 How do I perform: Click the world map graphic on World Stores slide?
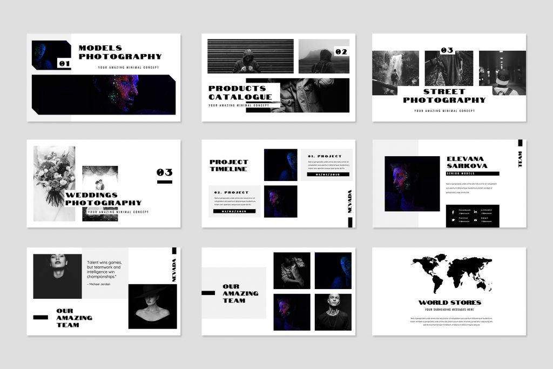pyautogui.click(x=451, y=273)
